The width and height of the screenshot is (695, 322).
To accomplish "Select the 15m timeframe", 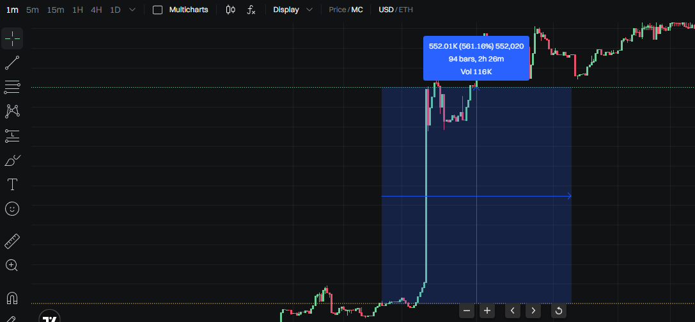I will 56,10.
